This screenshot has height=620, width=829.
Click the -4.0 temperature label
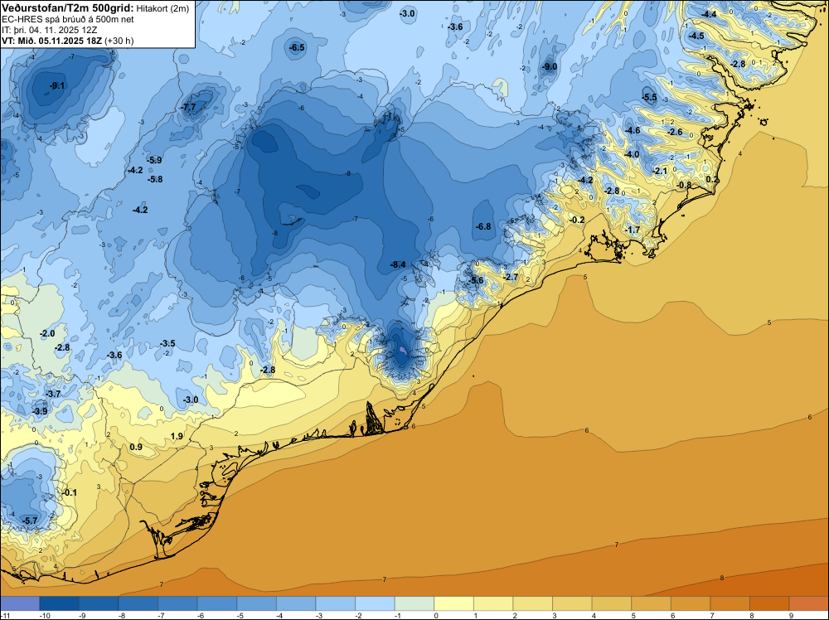[632, 155]
